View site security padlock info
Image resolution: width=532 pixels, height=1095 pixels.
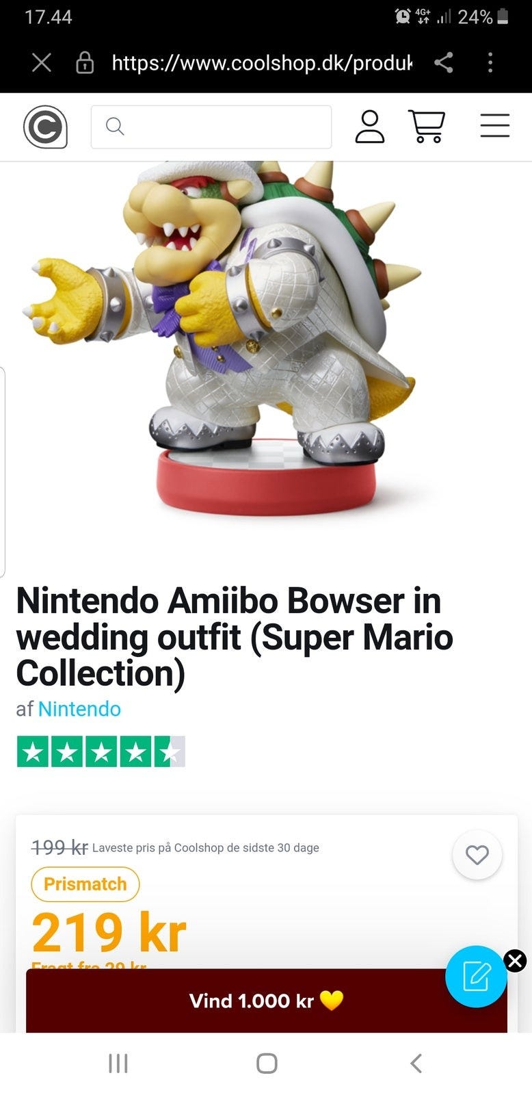point(85,63)
